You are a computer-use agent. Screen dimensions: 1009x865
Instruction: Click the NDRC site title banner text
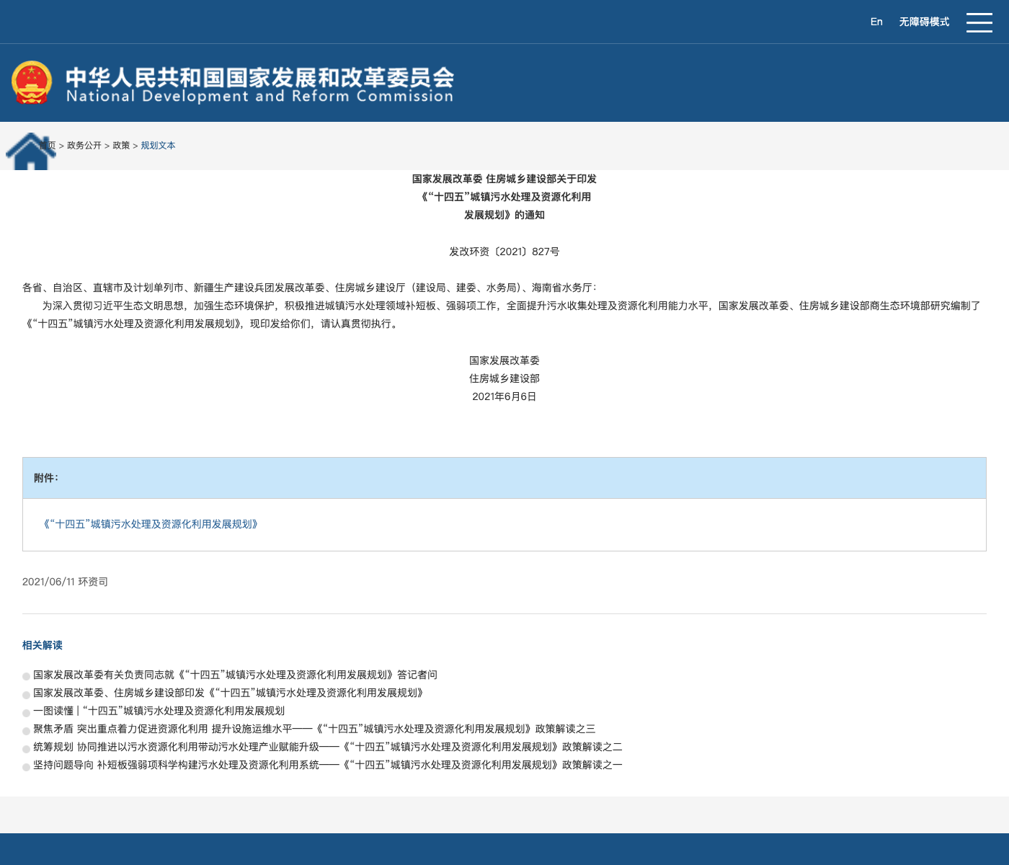pyautogui.click(x=259, y=85)
